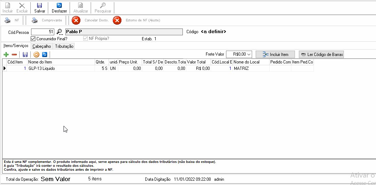The image size is (376, 185).
Task: Click Ler Código de Barras button
Action: point(321,55)
